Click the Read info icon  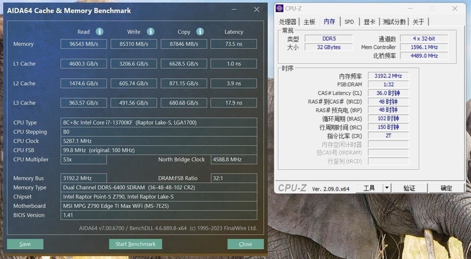pos(99,32)
